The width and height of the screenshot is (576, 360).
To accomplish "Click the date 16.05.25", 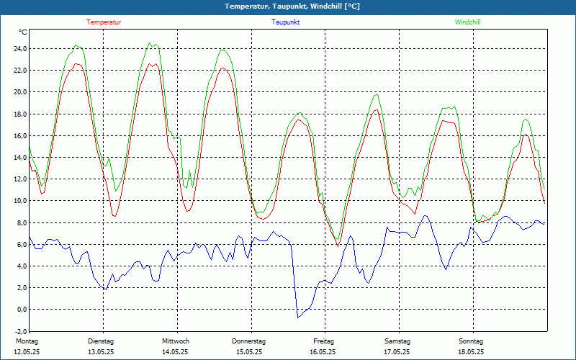I will point(323,352).
